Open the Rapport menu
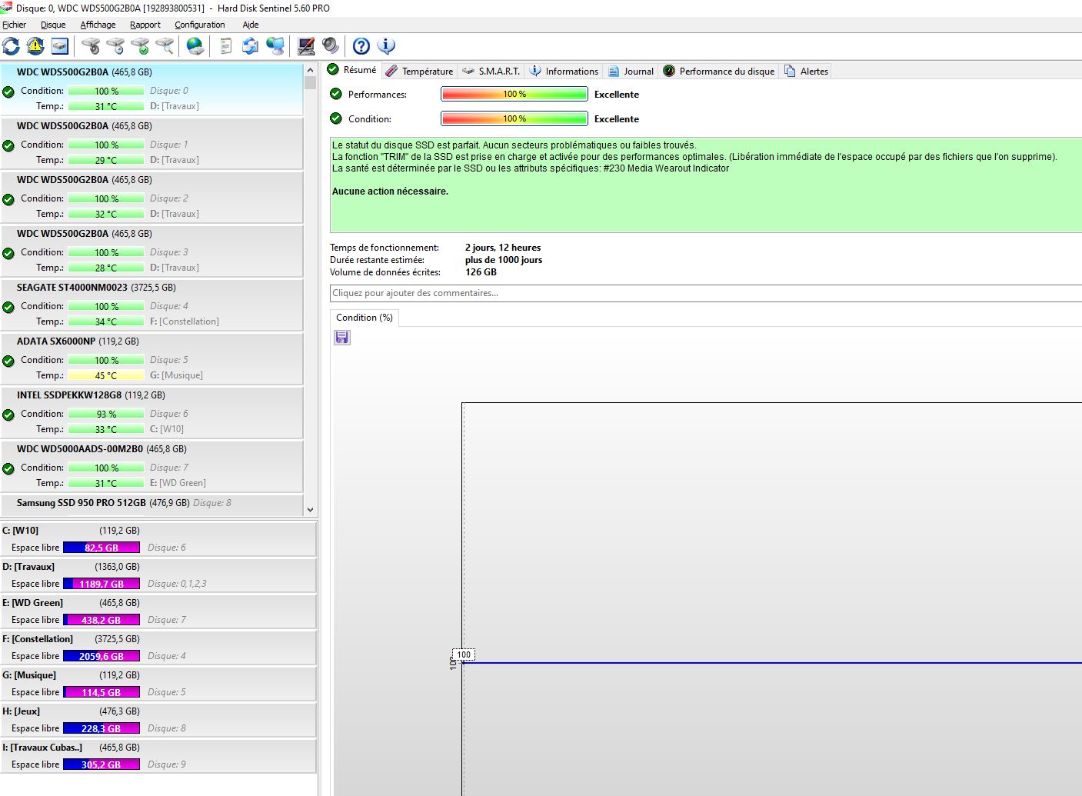Screen dimensions: 1082x796 click(x=145, y=25)
